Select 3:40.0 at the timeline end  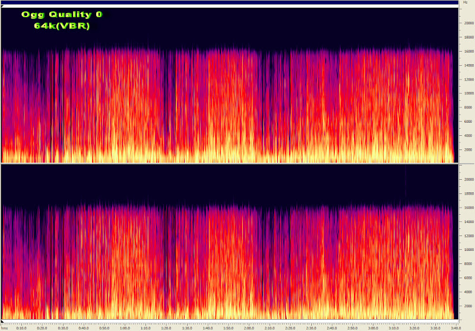tap(454, 327)
